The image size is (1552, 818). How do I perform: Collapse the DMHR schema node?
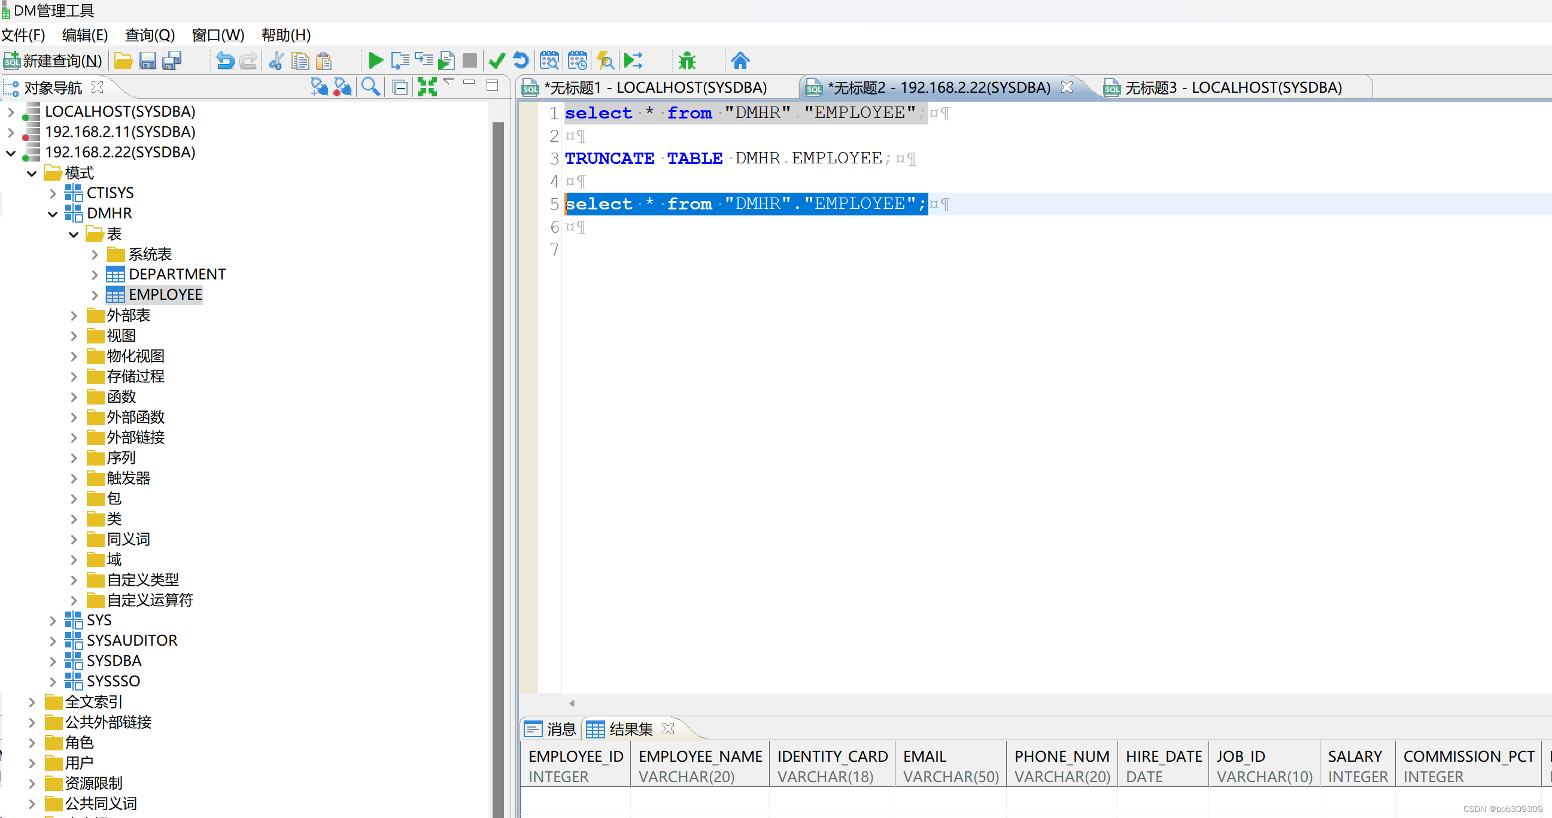pos(53,213)
